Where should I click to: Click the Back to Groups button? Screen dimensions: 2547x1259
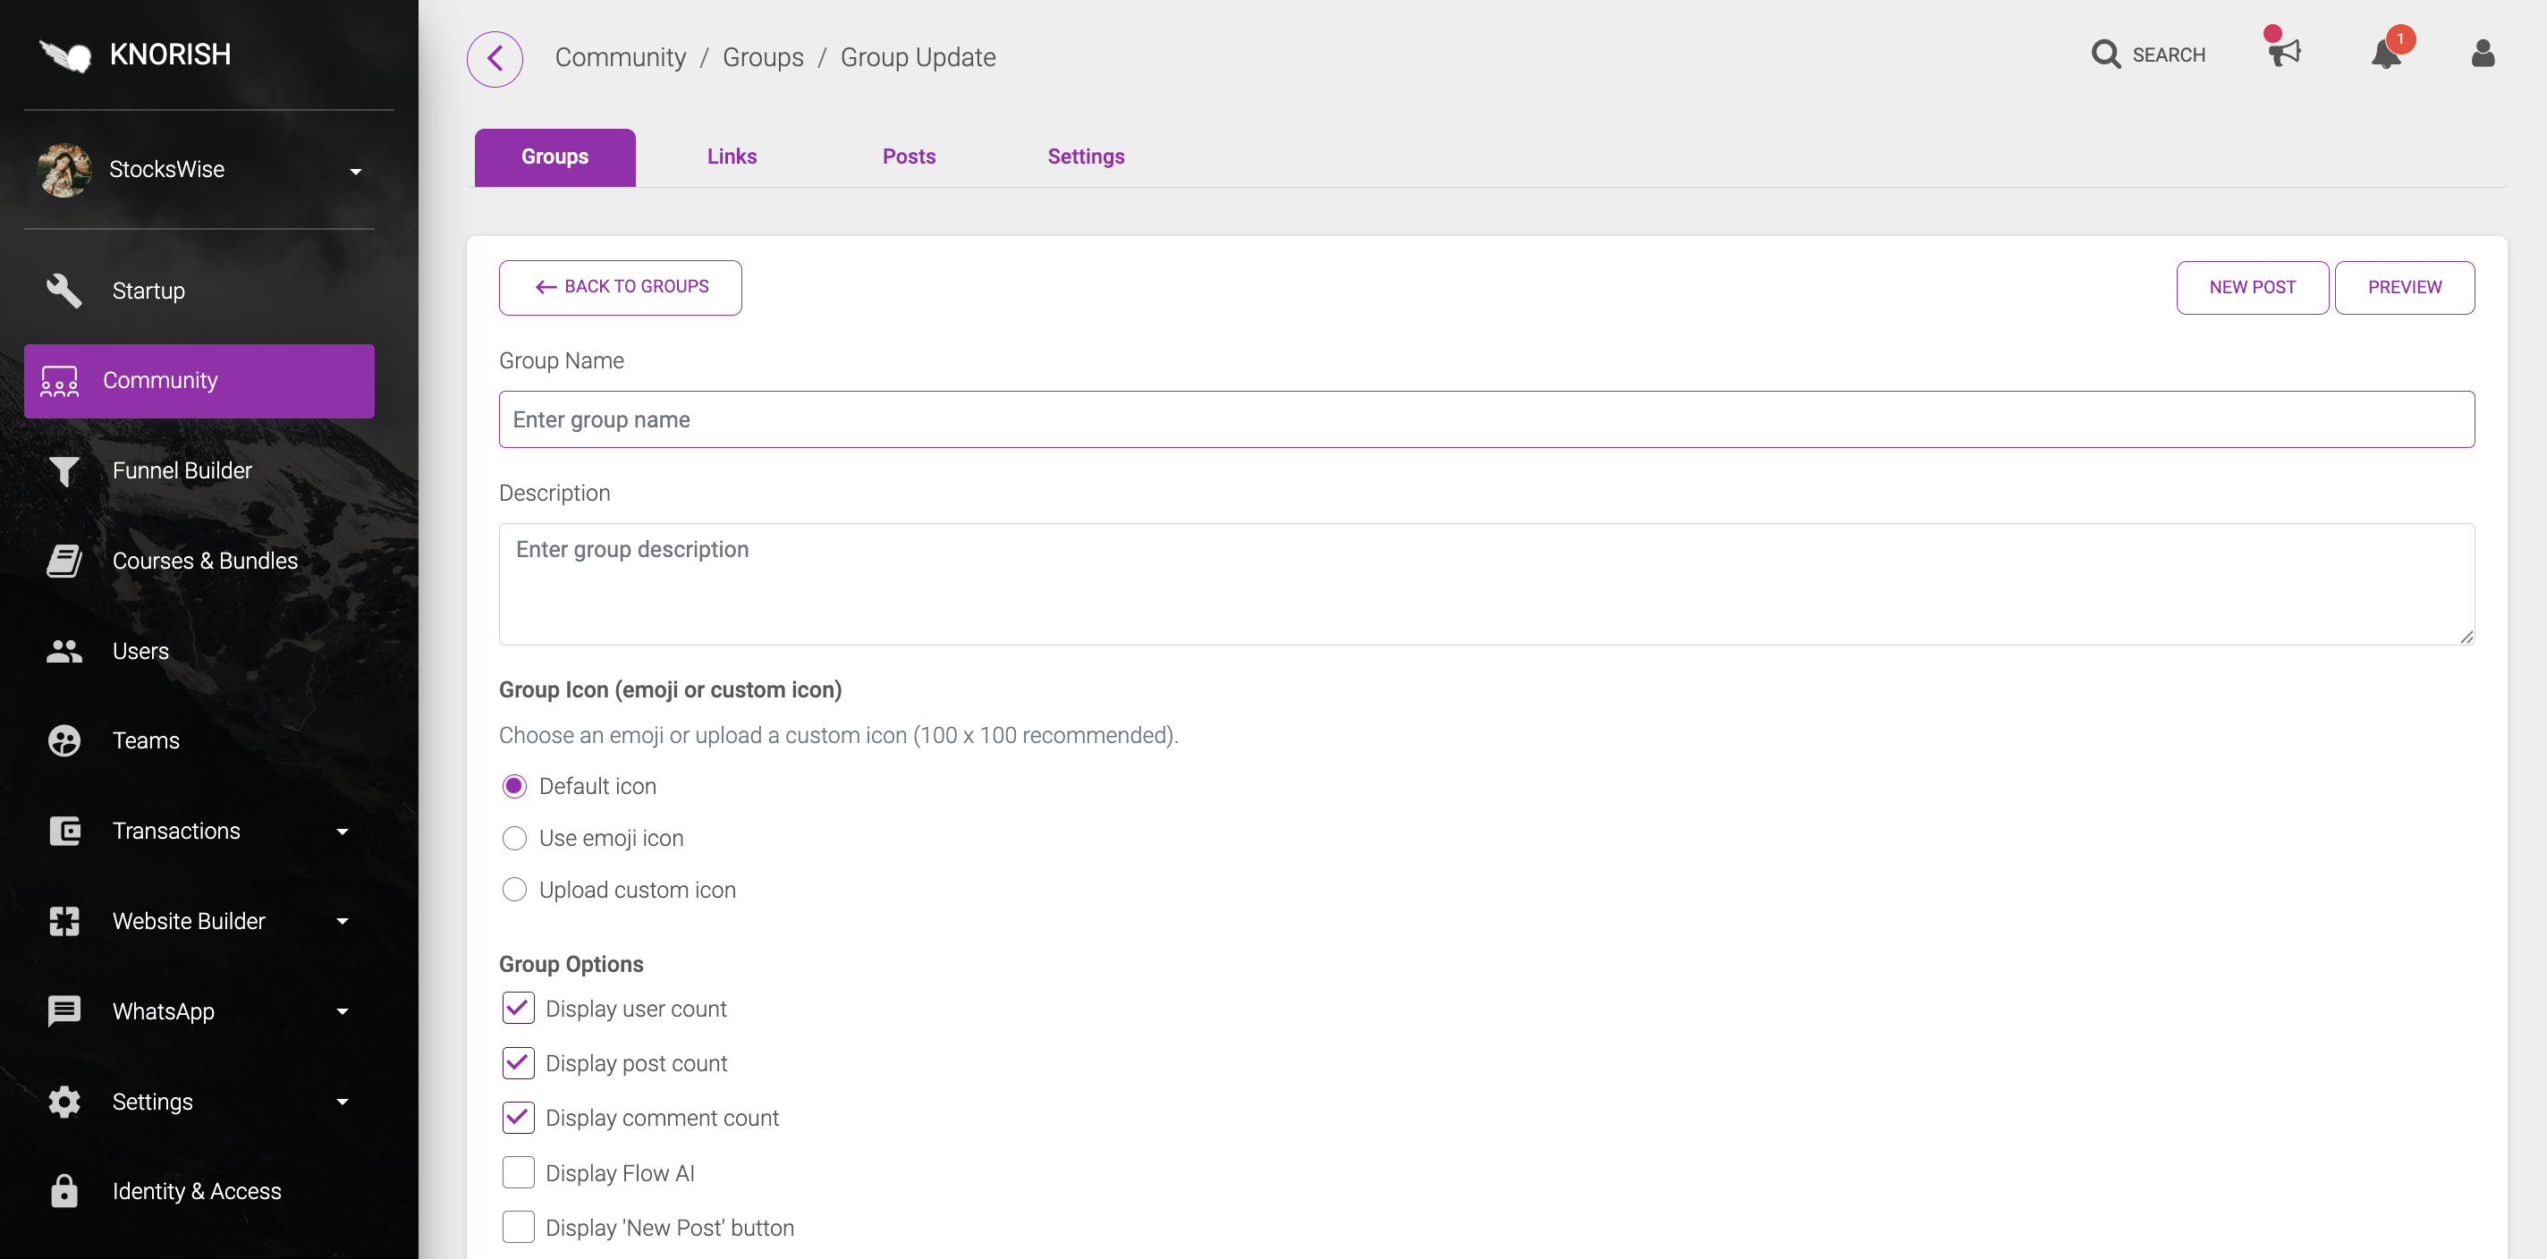point(620,288)
